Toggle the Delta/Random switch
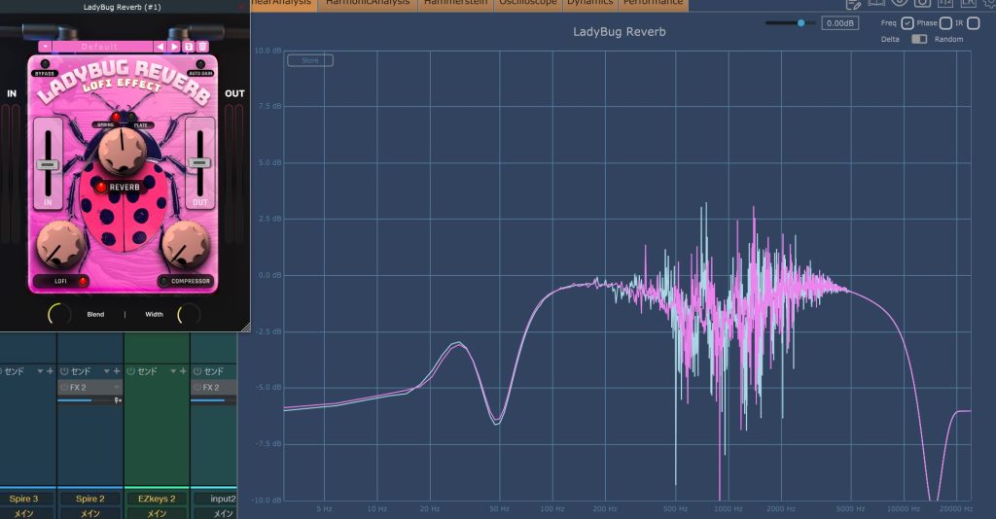The width and height of the screenshot is (996, 519). (918, 39)
